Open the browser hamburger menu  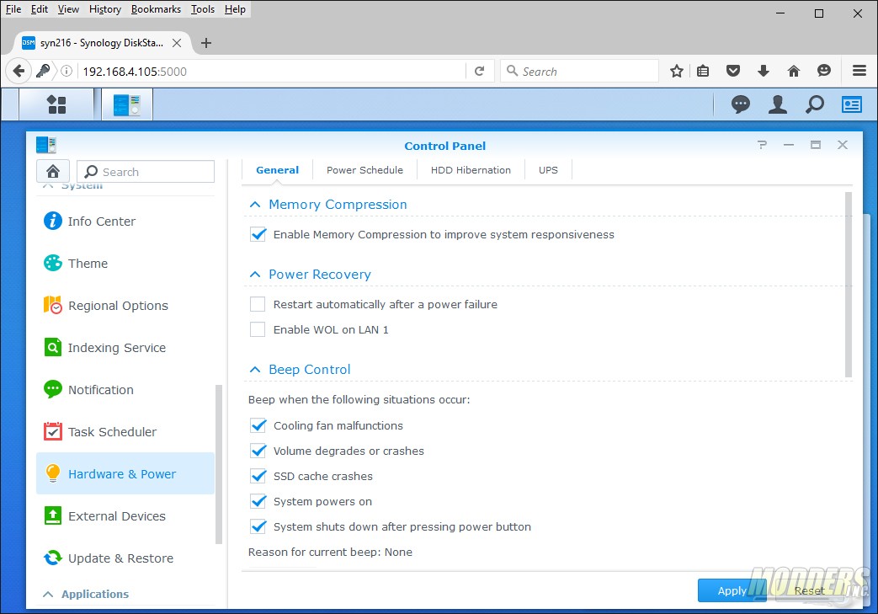[x=859, y=71]
